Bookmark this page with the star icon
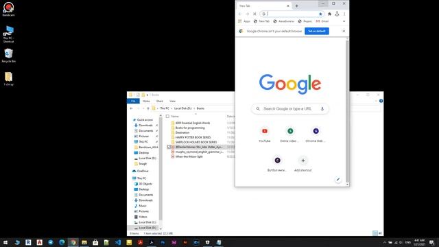This screenshot has width=439, height=247. (x=320, y=14)
